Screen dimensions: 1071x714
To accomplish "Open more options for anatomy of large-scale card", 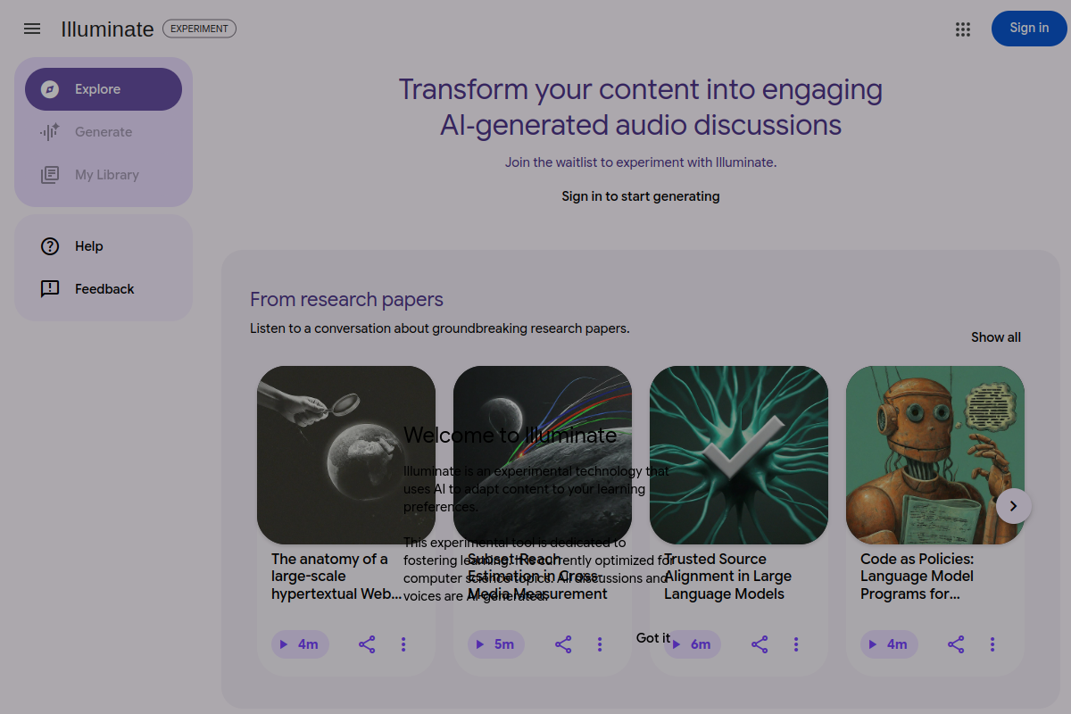I will click(403, 644).
